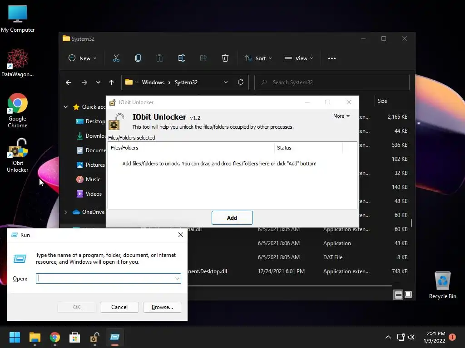The height and width of the screenshot is (348, 465).
Task: Click the notification badge in taskbar
Action: [x=452, y=337]
